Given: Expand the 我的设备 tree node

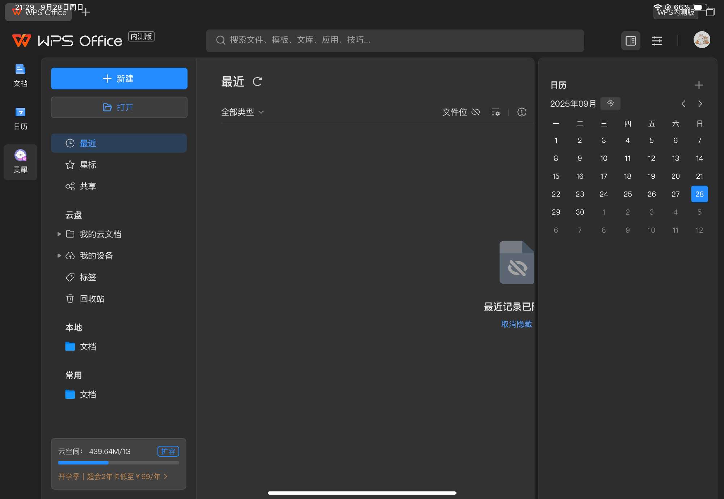Looking at the screenshot, I should tap(59, 255).
